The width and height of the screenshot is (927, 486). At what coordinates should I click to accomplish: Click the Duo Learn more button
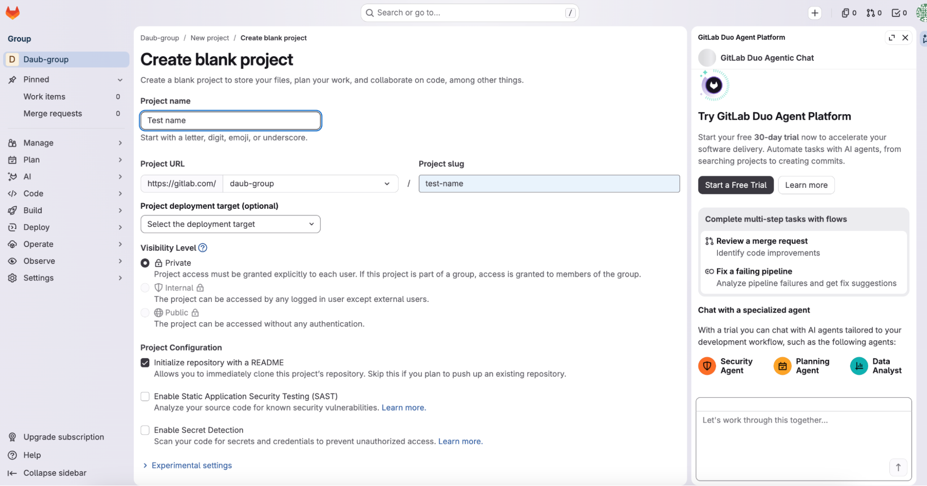click(806, 185)
